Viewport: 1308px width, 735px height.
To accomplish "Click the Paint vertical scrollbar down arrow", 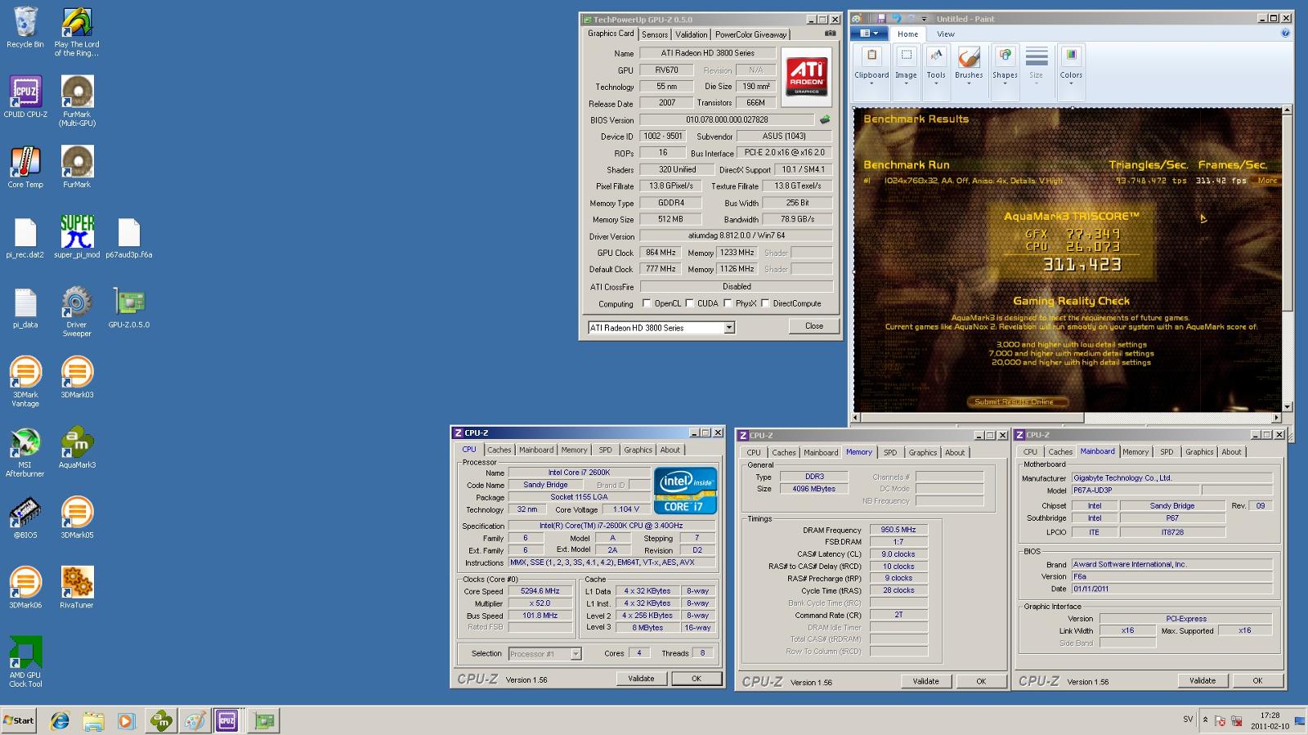I will pos(1288,406).
